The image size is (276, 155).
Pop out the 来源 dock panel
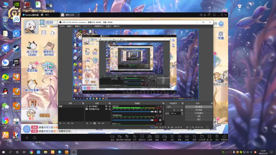(x=109, y=103)
